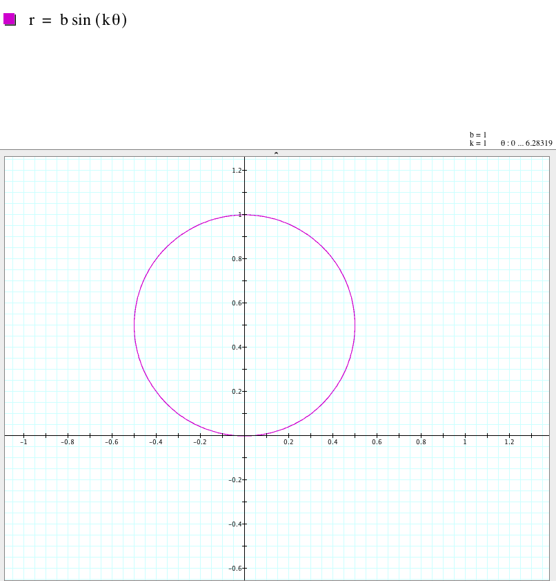Screen dimensions: 556x581
Task: Click the -1 label on the horizontal axis
Action: [23, 442]
